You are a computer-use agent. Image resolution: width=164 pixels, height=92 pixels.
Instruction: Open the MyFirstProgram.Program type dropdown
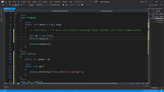click(76, 11)
